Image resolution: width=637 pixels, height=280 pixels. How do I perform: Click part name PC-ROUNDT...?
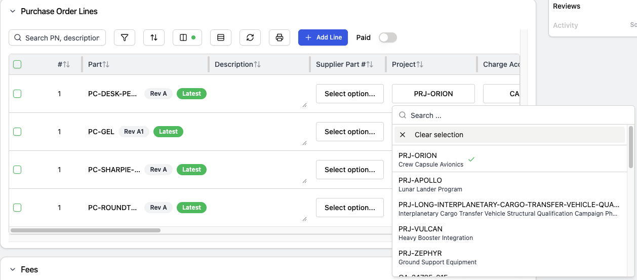coord(112,208)
